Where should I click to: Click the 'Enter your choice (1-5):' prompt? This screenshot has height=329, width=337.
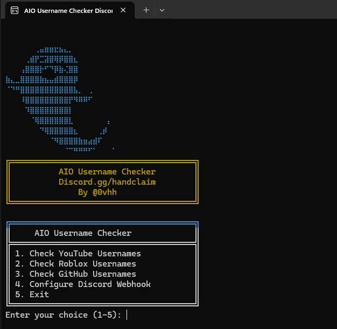click(64, 315)
